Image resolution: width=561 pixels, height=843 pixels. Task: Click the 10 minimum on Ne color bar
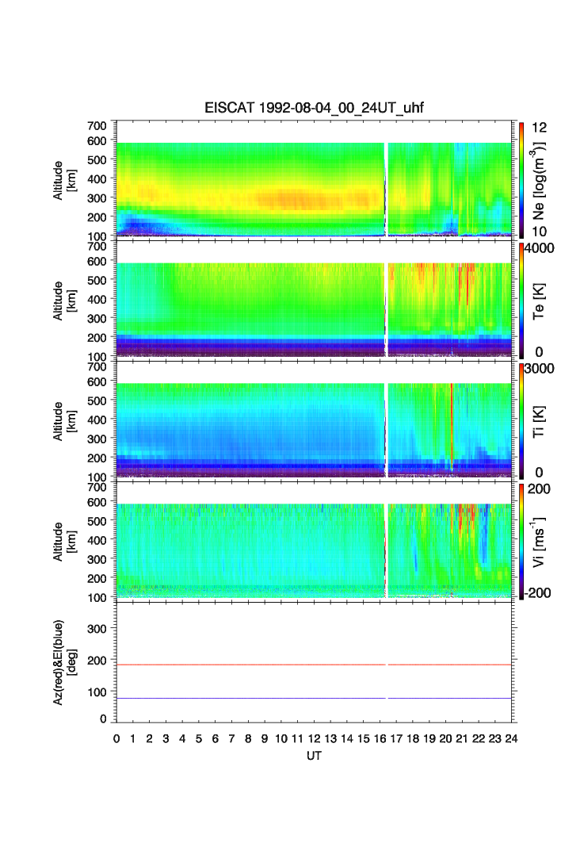tap(539, 232)
